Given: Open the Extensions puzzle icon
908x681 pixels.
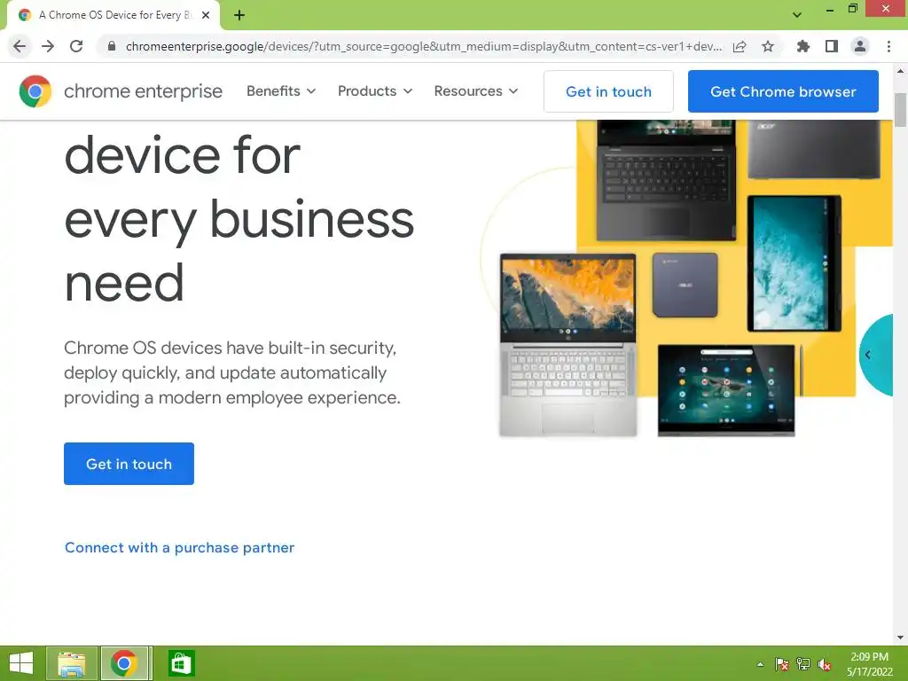Looking at the screenshot, I should (803, 46).
